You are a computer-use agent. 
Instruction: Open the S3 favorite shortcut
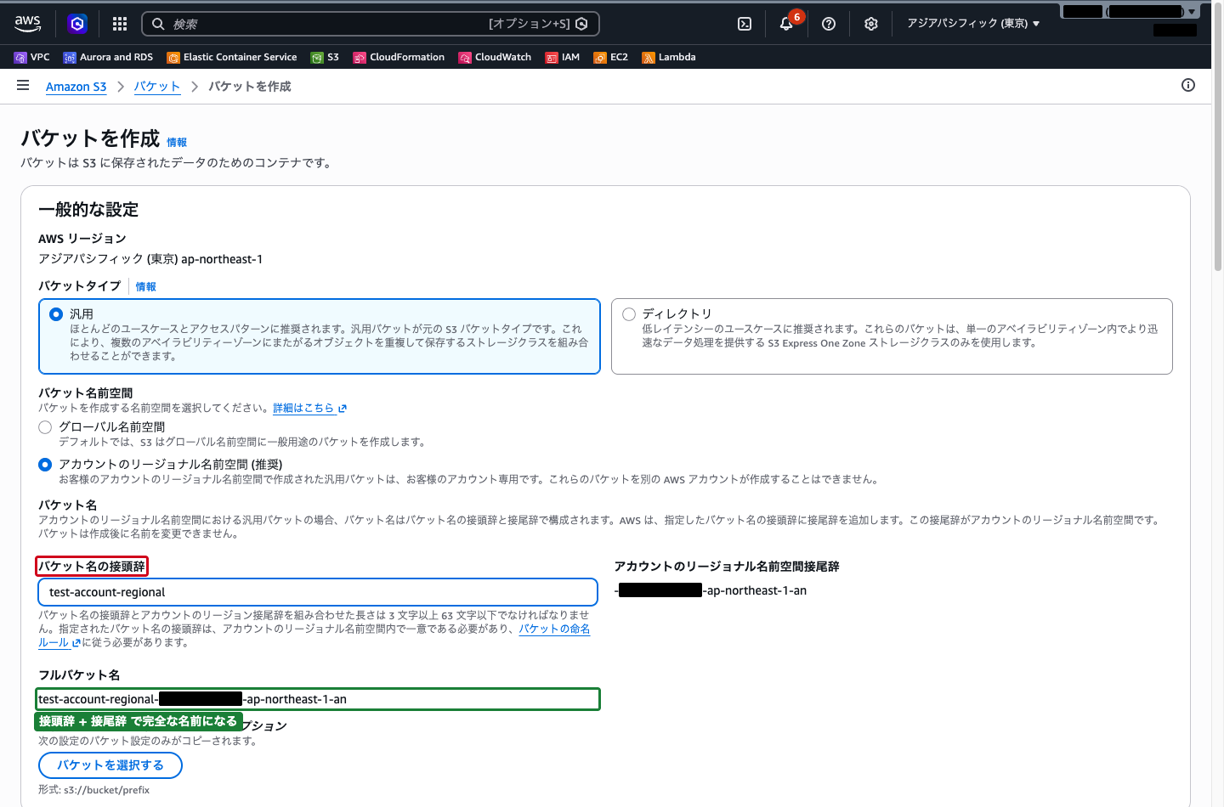[x=325, y=57]
